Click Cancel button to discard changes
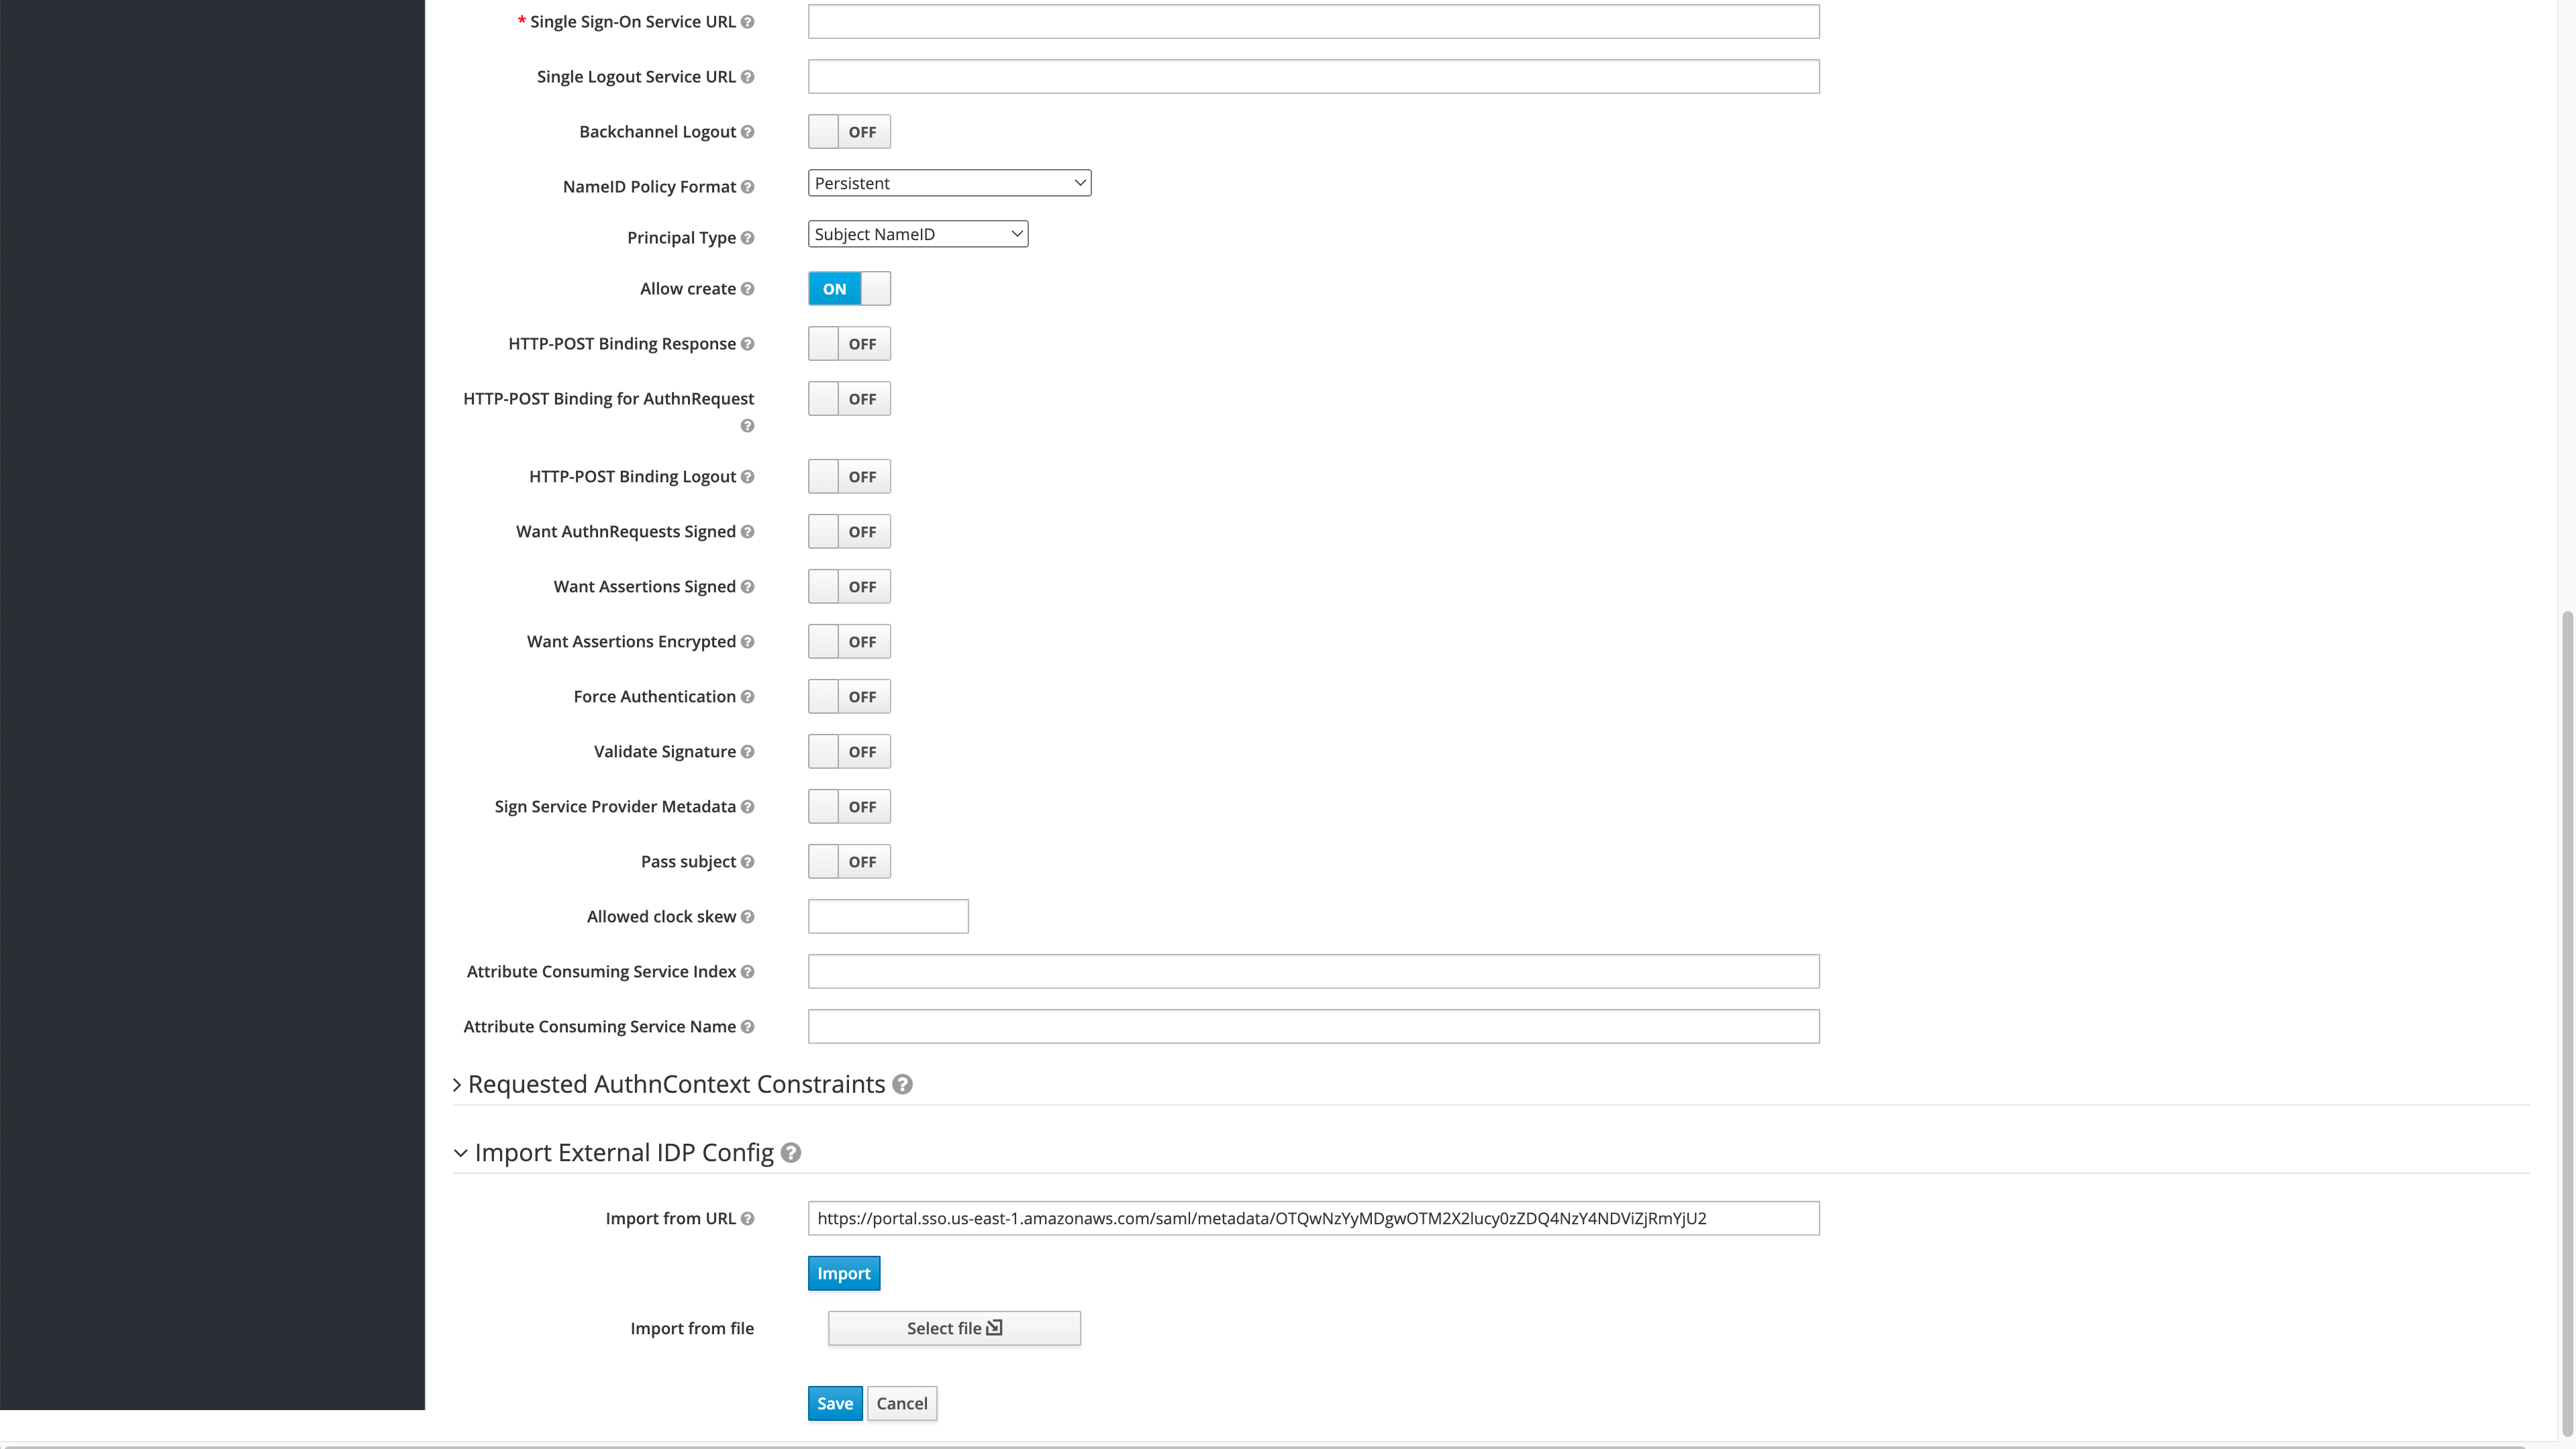2576x1449 pixels. pyautogui.click(x=902, y=1403)
